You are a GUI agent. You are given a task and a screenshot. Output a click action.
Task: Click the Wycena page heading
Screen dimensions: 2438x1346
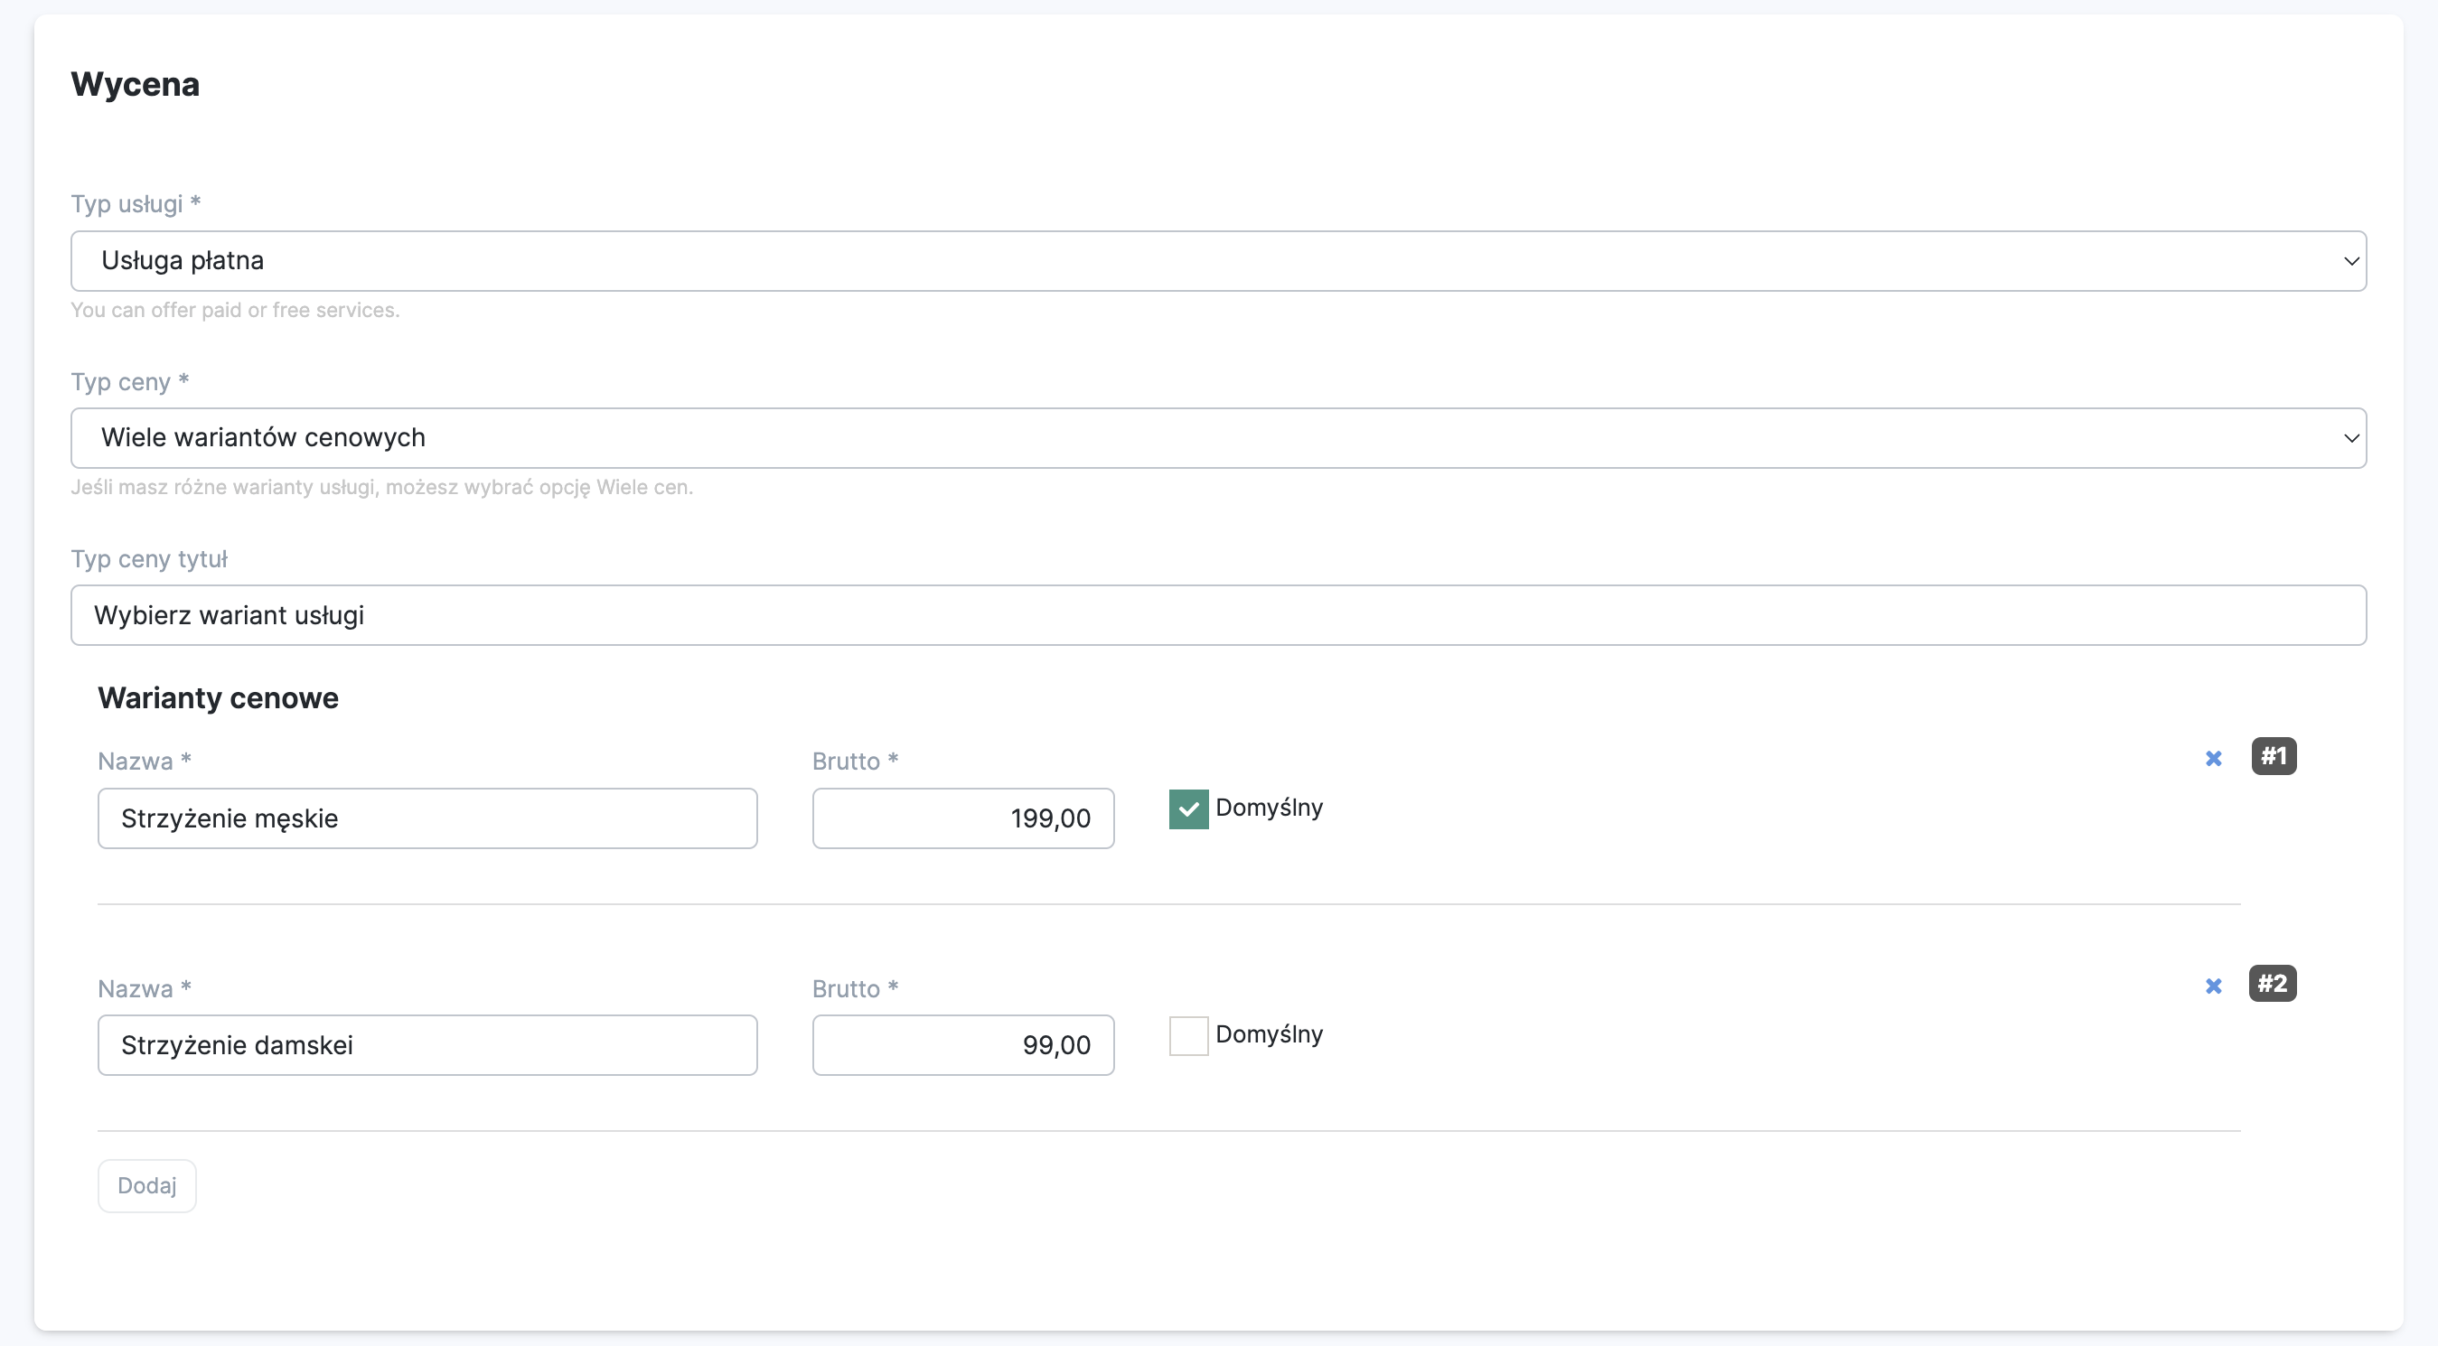pyautogui.click(x=136, y=84)
